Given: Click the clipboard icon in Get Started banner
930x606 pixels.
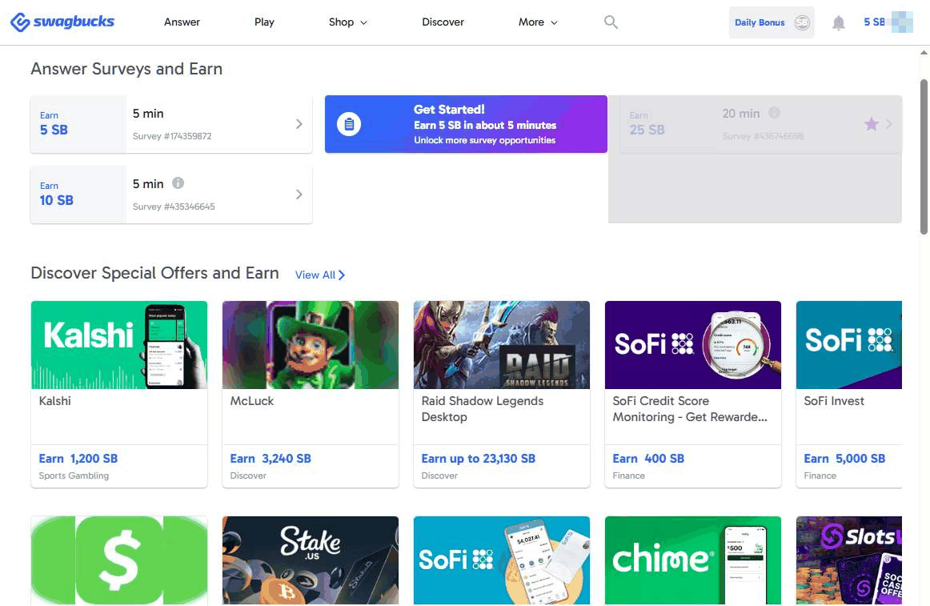Looking at the screenshot, I should pyautogui.click(x=349, y=124).
